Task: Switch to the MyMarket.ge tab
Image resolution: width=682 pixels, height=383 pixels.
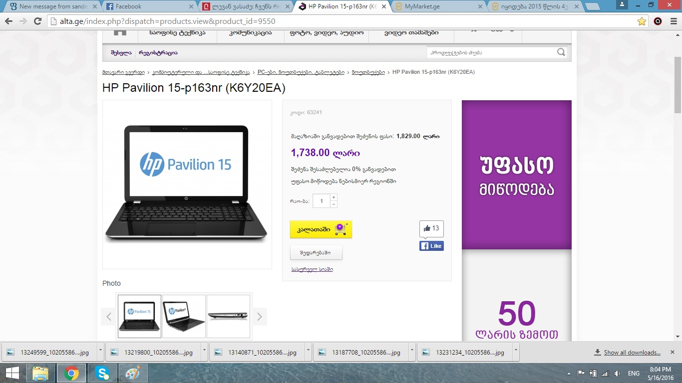Action: pyautogui.click(x=438, y=6)
